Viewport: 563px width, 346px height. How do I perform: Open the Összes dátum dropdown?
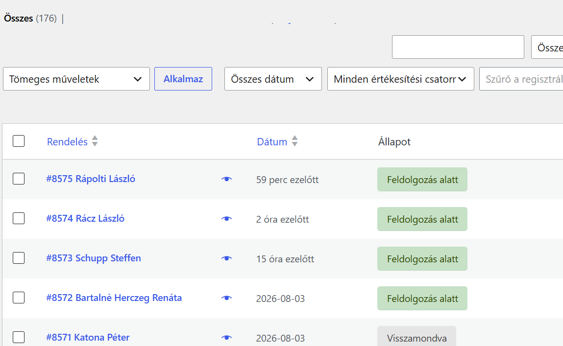(x=273, y=79)
